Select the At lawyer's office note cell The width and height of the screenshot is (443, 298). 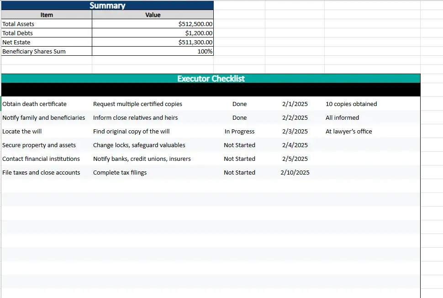pyautogui.click(x=348, y=131)
